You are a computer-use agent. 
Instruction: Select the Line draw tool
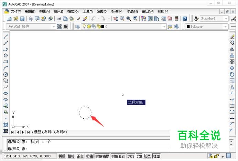[6, 36]
